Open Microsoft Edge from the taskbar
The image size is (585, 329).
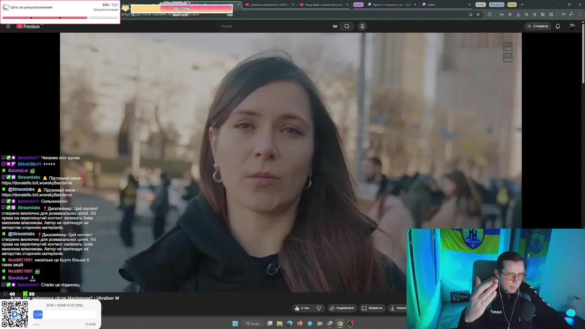pyautogui.click(x=290, y=324)
